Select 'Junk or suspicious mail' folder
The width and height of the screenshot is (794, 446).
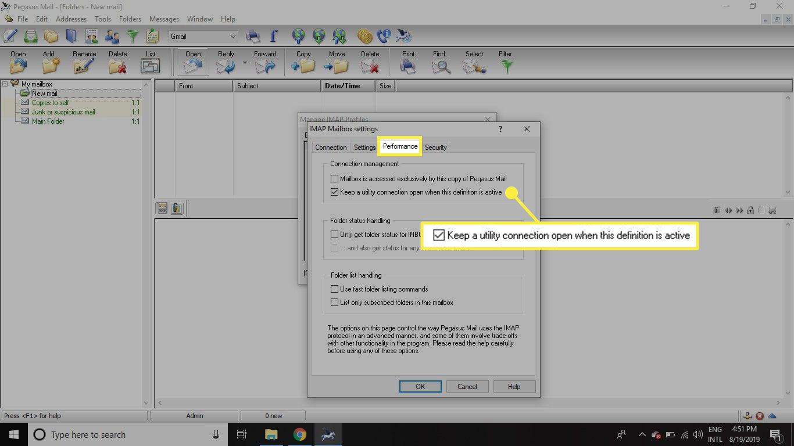coord(63,112)
